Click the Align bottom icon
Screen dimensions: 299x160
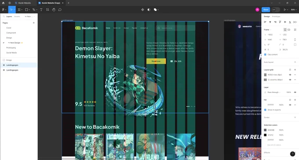[290, 22]
